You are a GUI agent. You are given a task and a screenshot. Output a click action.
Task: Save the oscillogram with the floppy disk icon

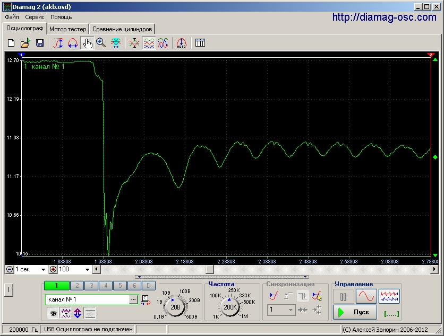[40, 43]
